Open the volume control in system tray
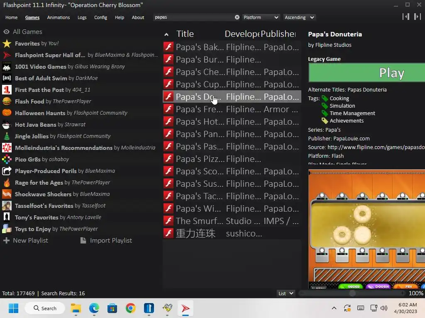 pyautogui.click(x=384, y=308)
